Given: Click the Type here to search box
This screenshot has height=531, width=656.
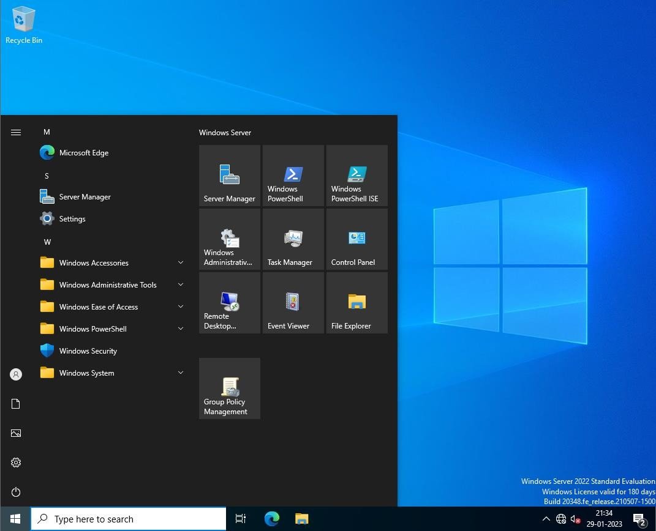Looking at the screenshot, I should tap(129, 519).
